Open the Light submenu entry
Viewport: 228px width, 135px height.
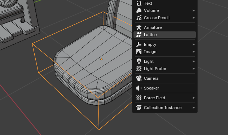point(165,61)
